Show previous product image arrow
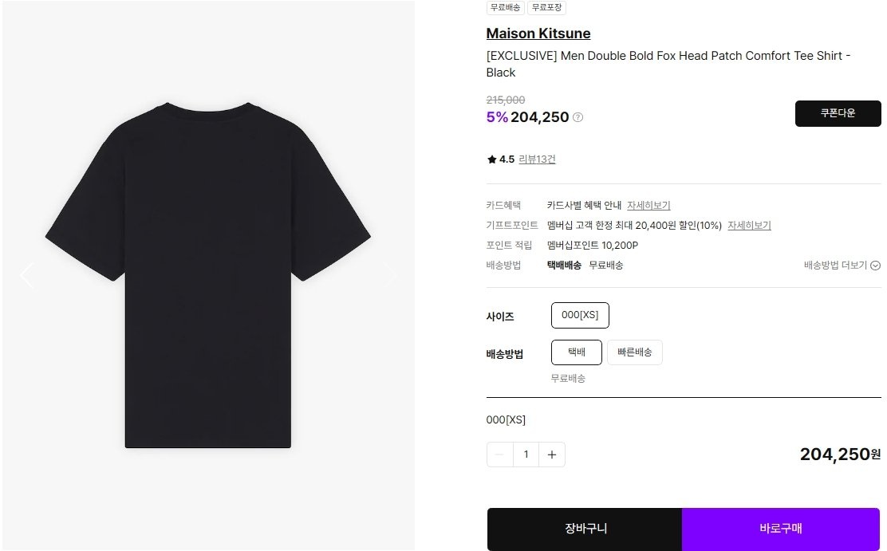The height and width of the screenshot is (551, 887). coord(26,276)
